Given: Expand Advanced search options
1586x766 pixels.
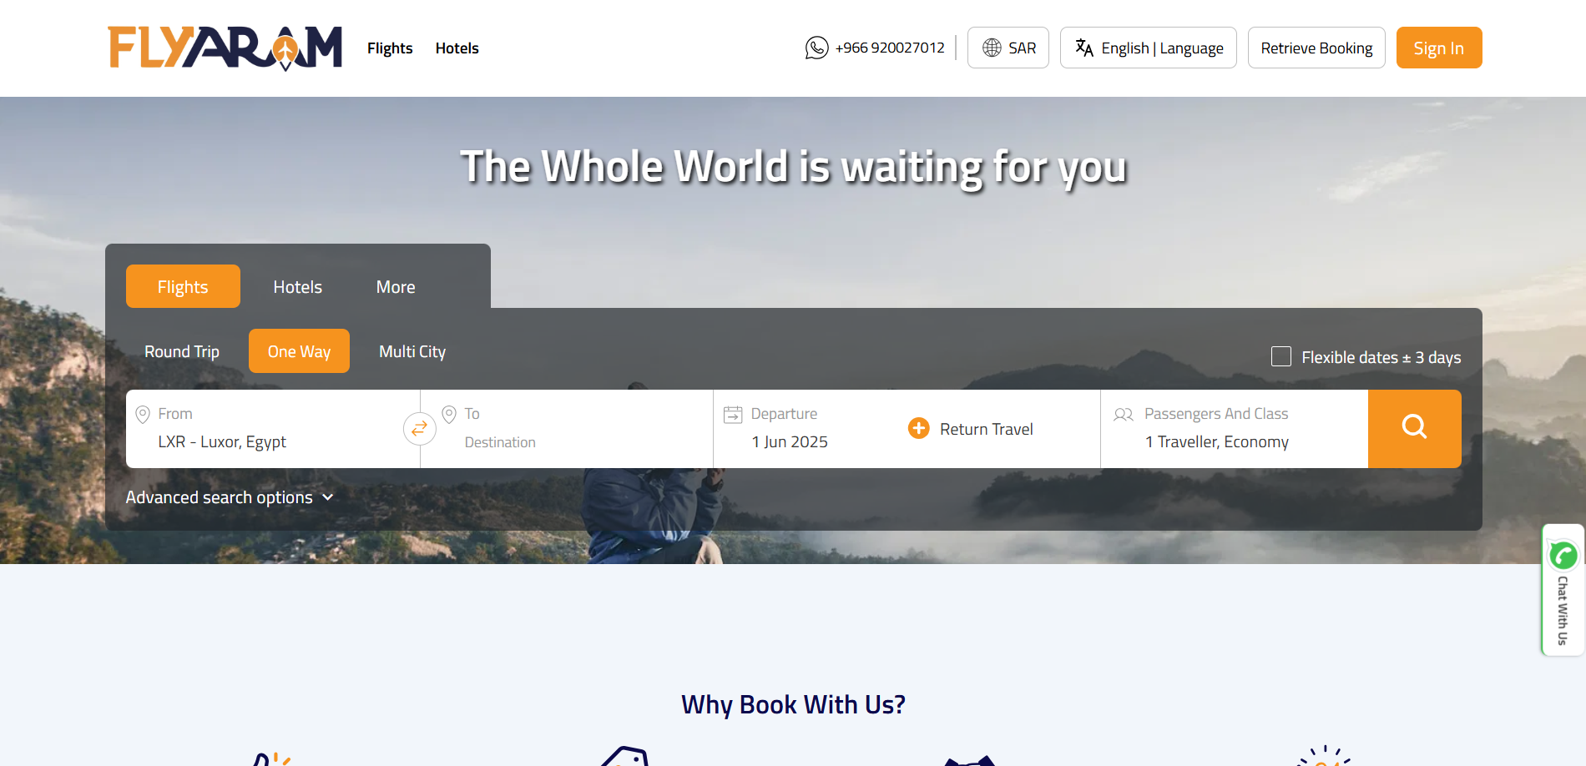Looking at the screenshot, I should coord(230,497).
